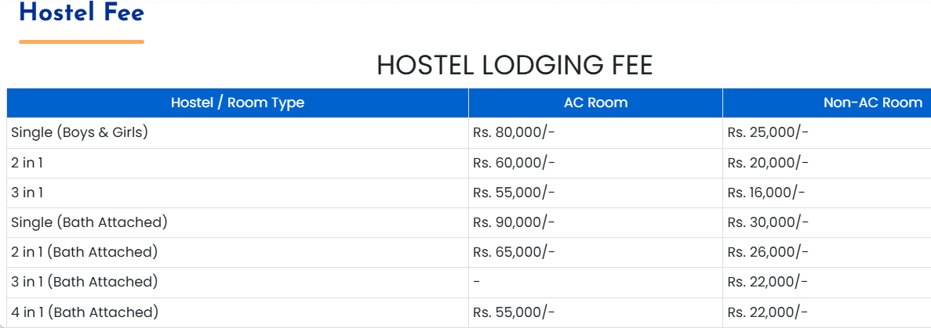Click the 2 in 1 (Bath Attached) label

85,252
